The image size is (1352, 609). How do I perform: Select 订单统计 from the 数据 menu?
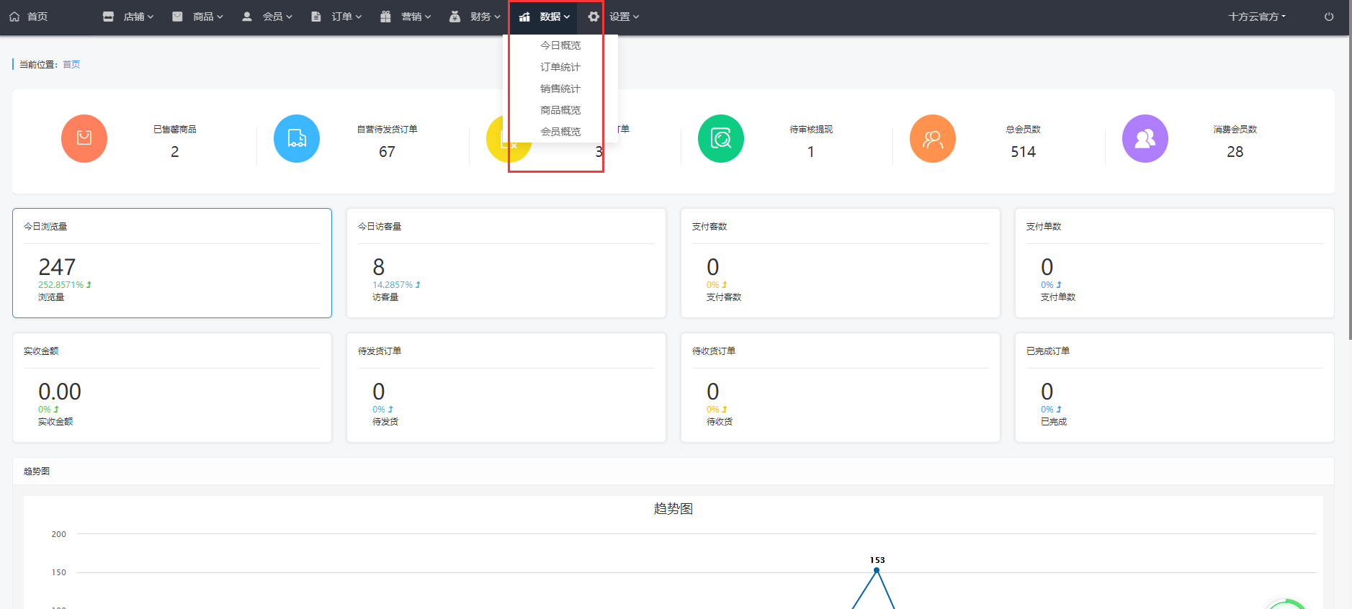coord(560,67)
